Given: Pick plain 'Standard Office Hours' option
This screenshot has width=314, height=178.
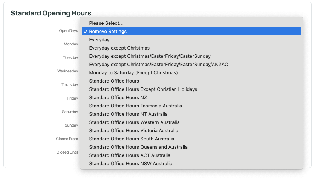Looking at the screenshot, I should (x=191, y=81).
